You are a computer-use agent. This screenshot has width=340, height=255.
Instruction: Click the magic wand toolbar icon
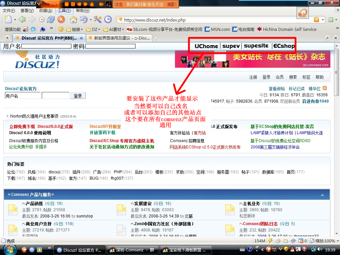[98, 20]
